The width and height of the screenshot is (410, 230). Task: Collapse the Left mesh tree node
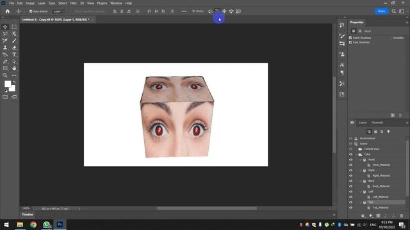pyautogui.click(x=361, y=192)
